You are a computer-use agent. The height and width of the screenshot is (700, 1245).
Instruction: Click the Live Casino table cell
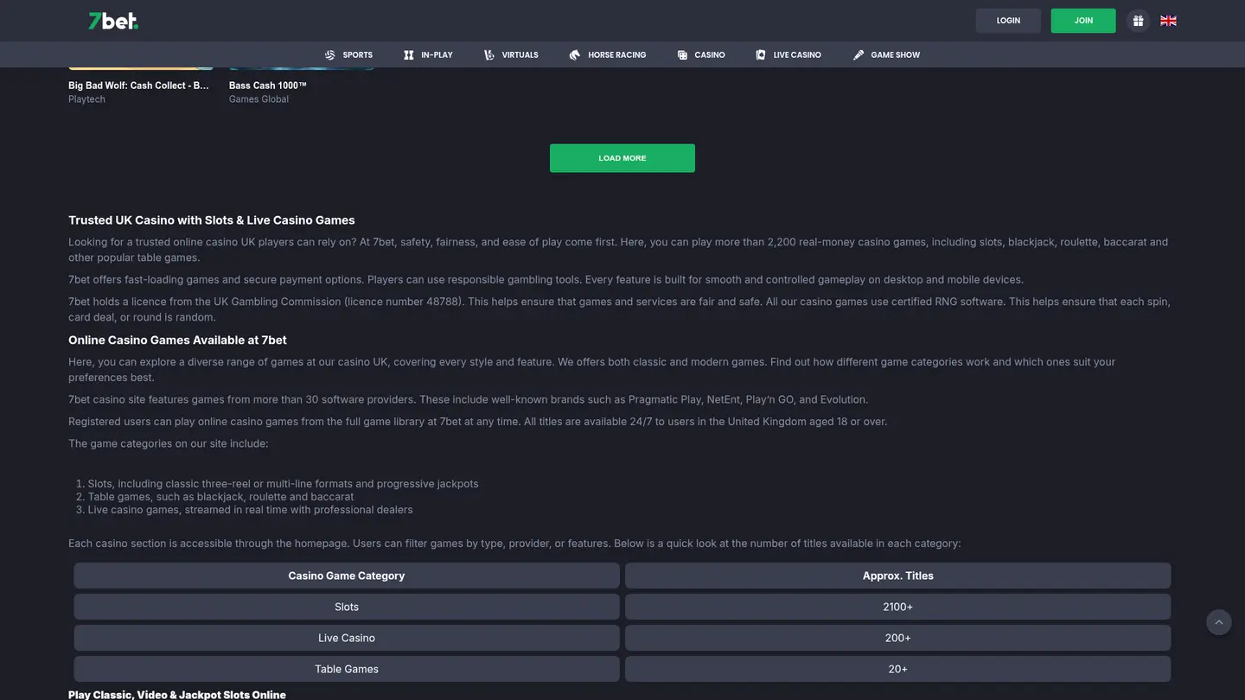[347, 638]
